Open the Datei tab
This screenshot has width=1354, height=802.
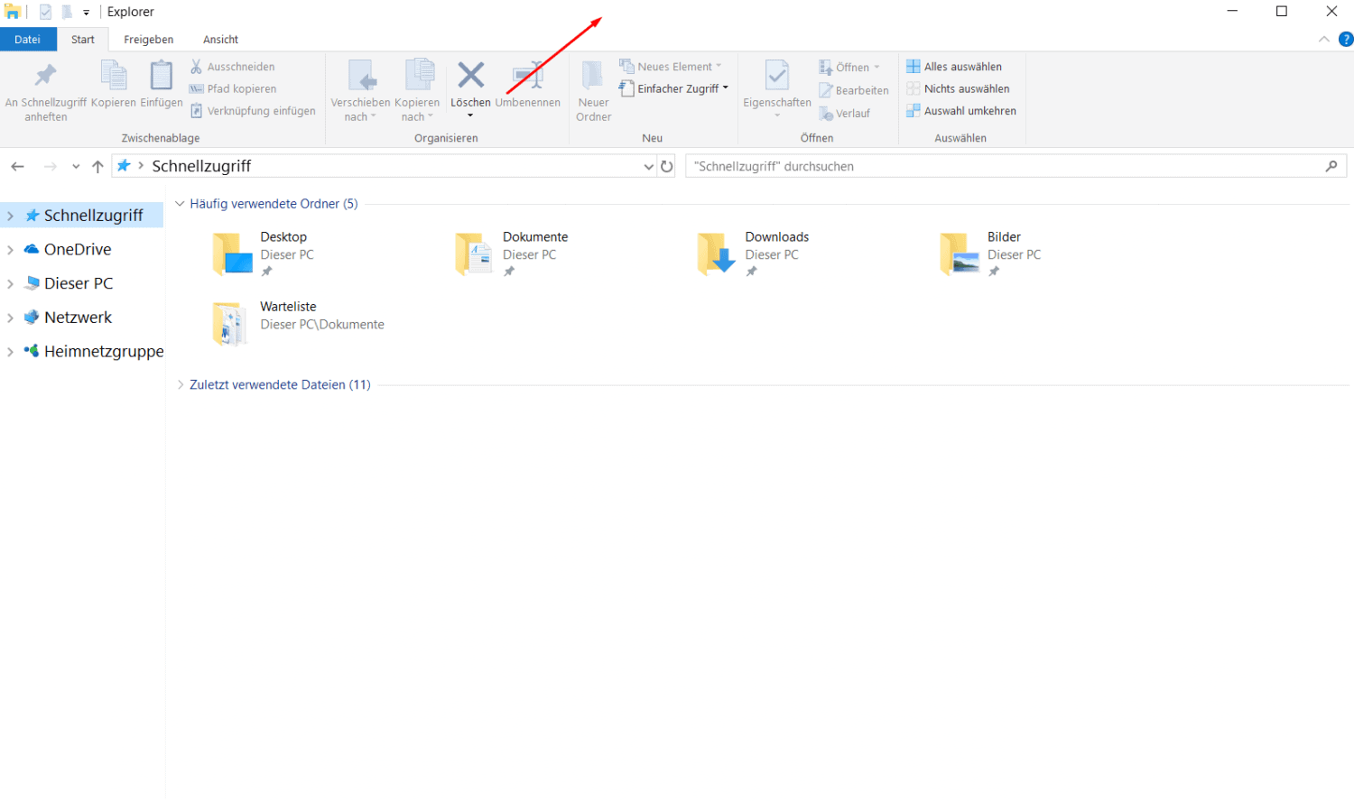click(x=28, y=40)
